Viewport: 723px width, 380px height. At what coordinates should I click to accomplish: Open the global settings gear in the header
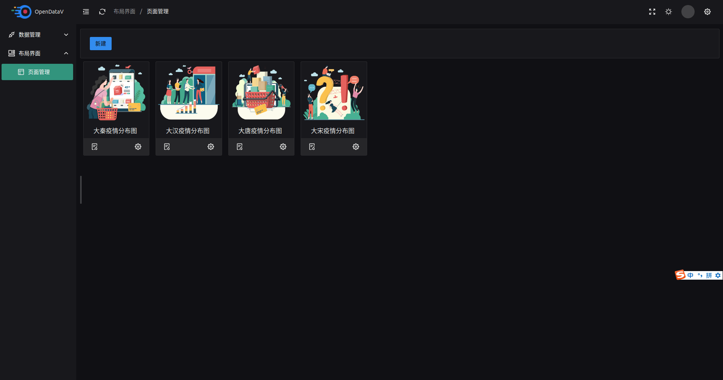(707, 12)
